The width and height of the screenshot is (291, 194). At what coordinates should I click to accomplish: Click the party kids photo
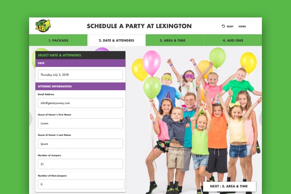196,121
